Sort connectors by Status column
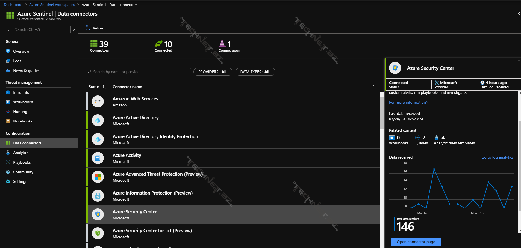The image size is (521, 248). click(105, 87)
